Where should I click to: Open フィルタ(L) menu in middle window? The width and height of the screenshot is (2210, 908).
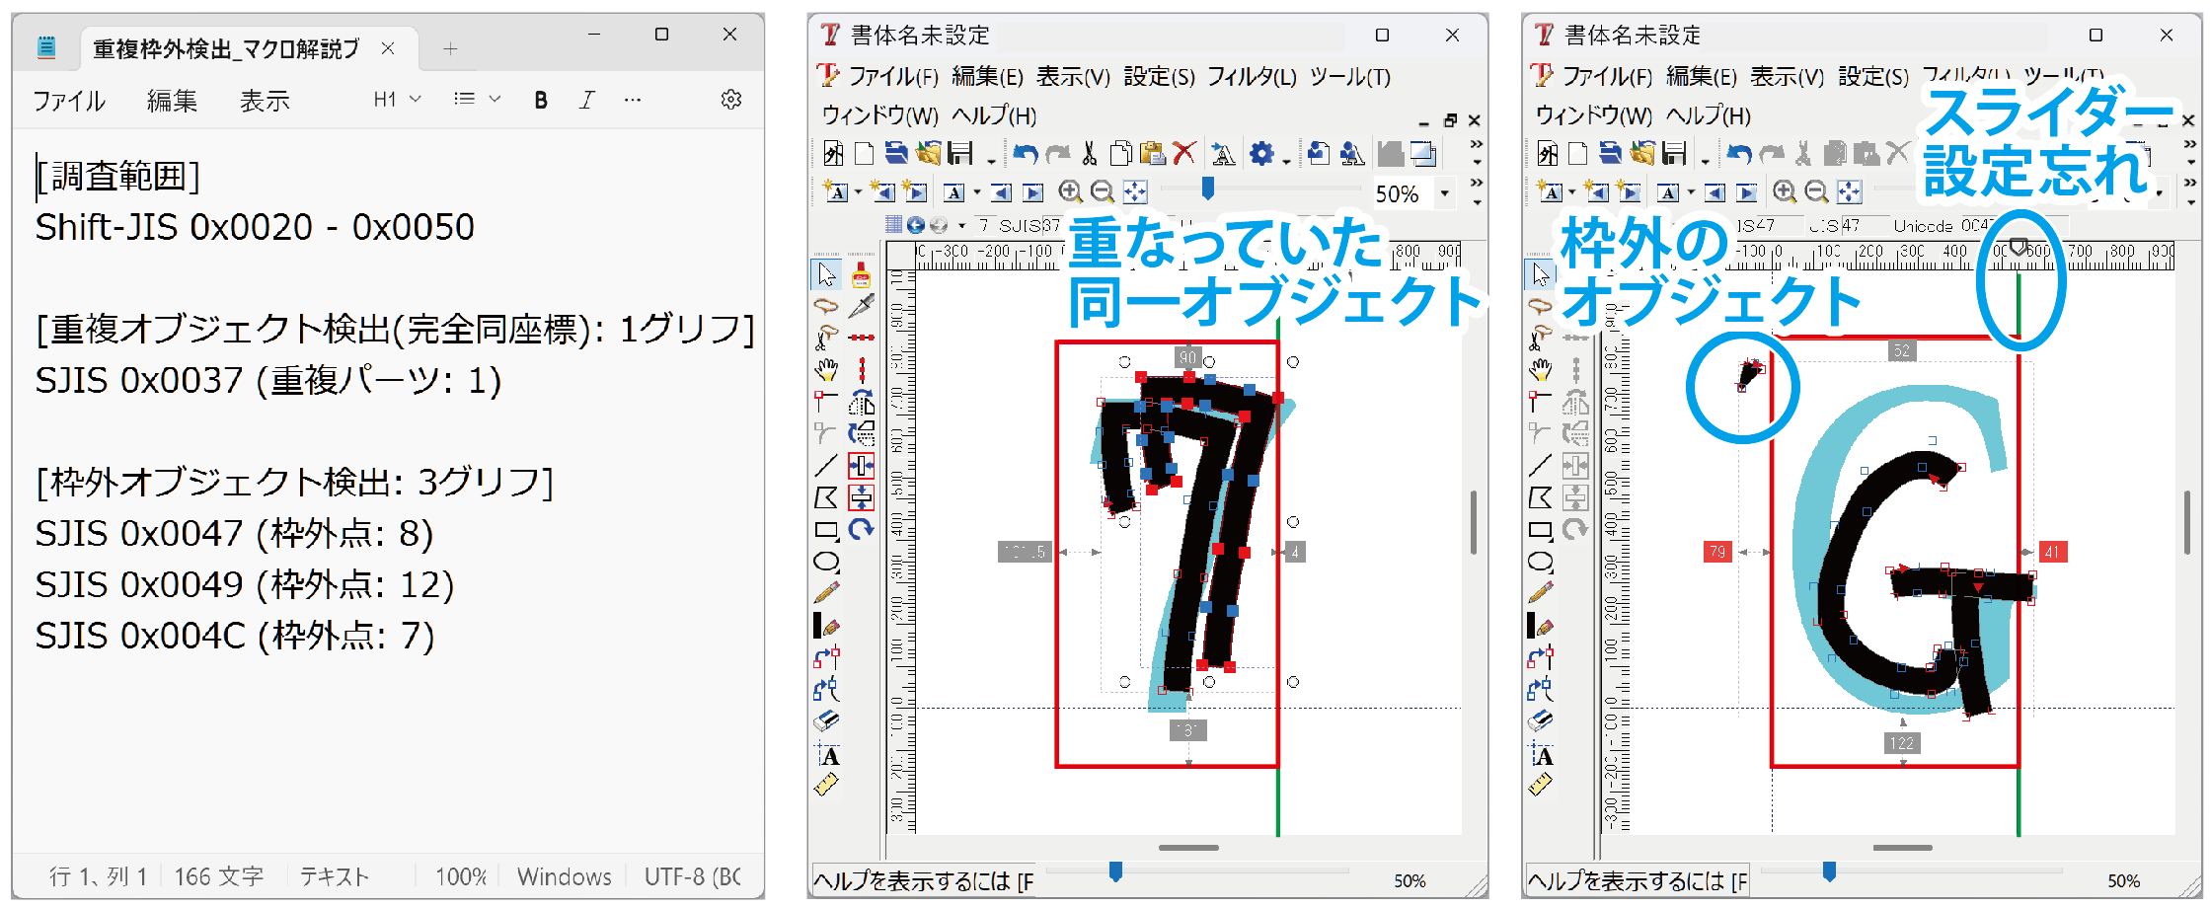[x=1252, y=76]
